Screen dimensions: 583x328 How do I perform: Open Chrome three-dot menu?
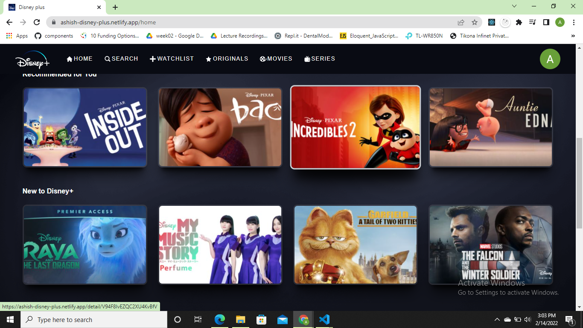tap(574, 22)
